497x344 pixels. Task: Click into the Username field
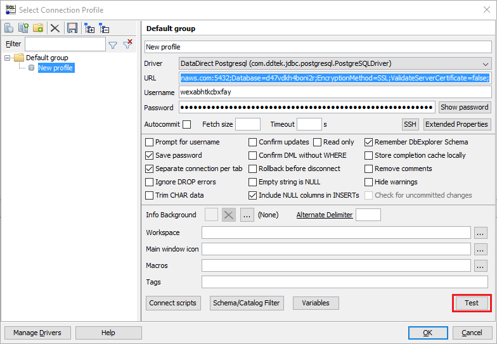[x=334, y=92]
